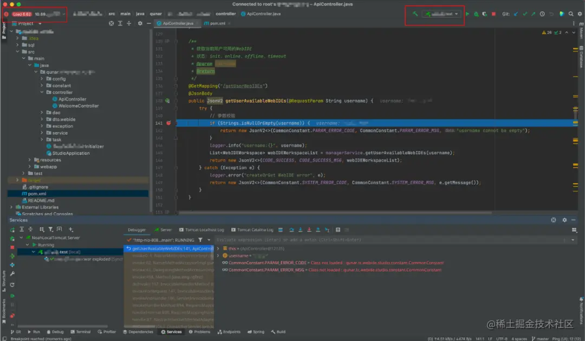This screenshot has height=341, width=585.
Task: Open Problems tool window button
Action: (x=199, y=332)
